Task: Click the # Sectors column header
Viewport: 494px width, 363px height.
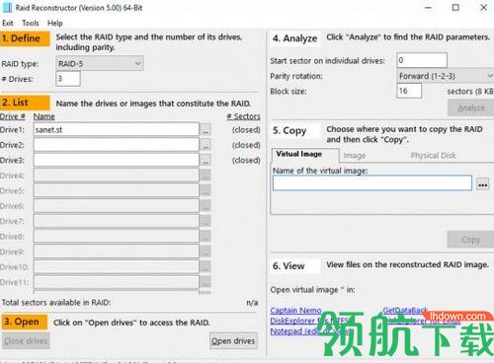Action: coord(243,116)
